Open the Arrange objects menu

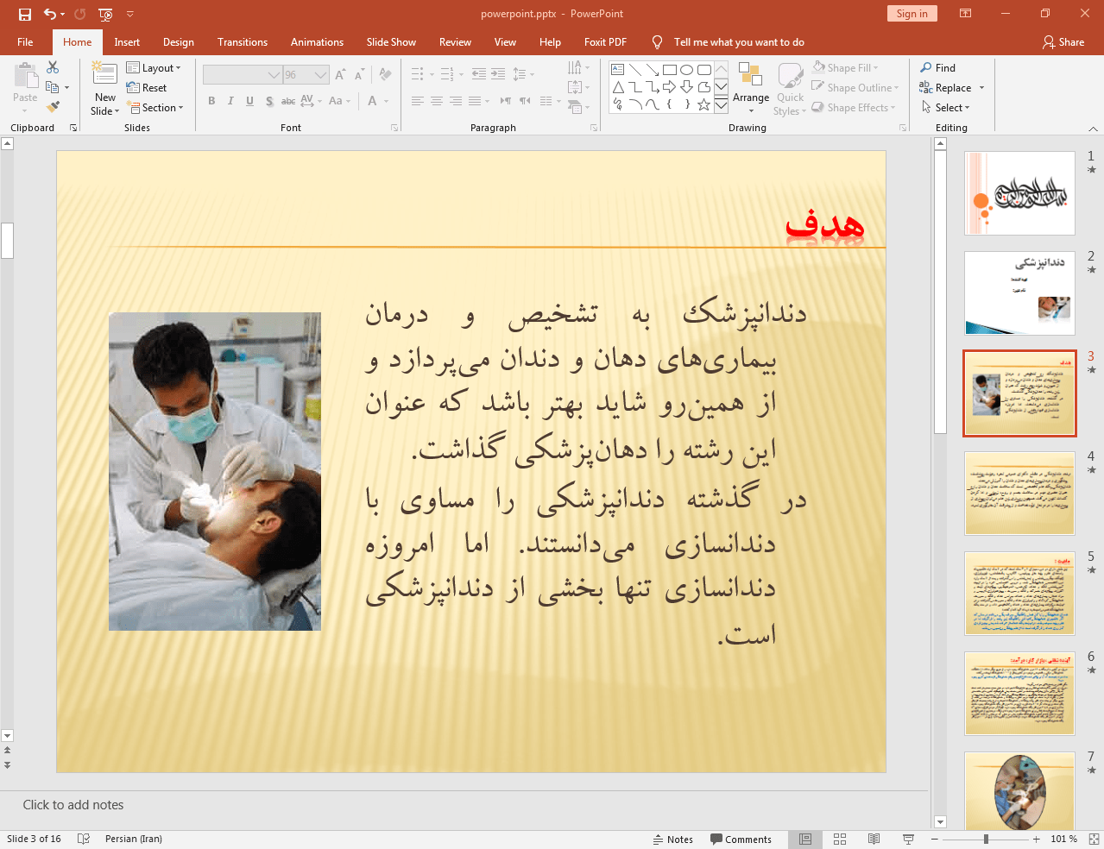(751, 88)
